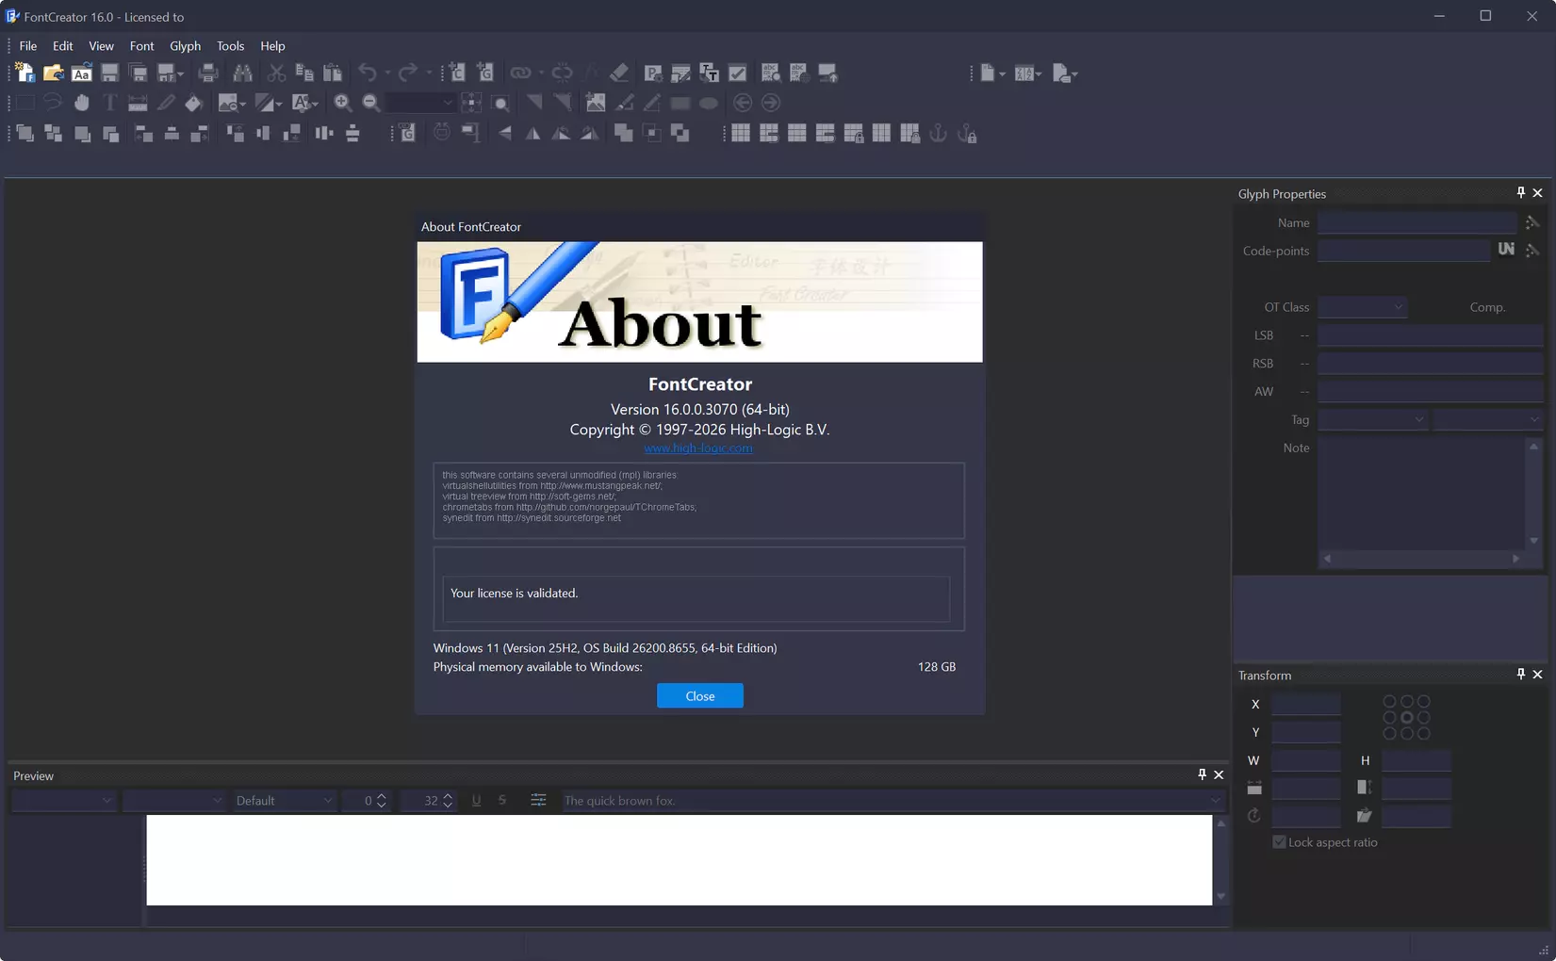Open the zoom level combo box in toolbar
The width and height of the screenshot is (1556, 961).
coord(420,103)
